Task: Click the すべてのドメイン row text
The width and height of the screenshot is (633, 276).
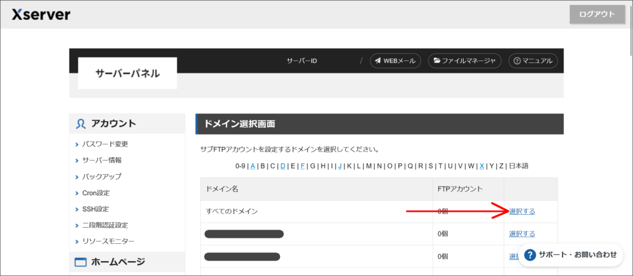Action: click(x=232, y=211)
